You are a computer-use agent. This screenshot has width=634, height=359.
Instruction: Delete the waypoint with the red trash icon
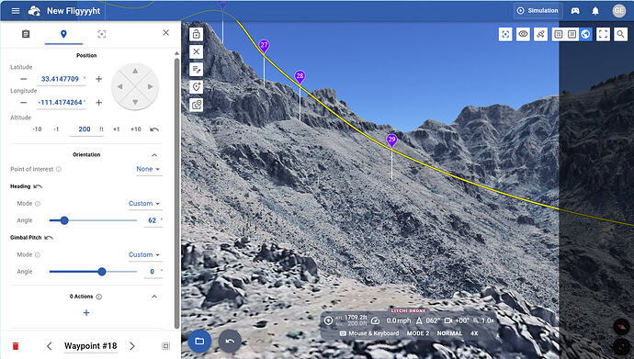(16, 346)
